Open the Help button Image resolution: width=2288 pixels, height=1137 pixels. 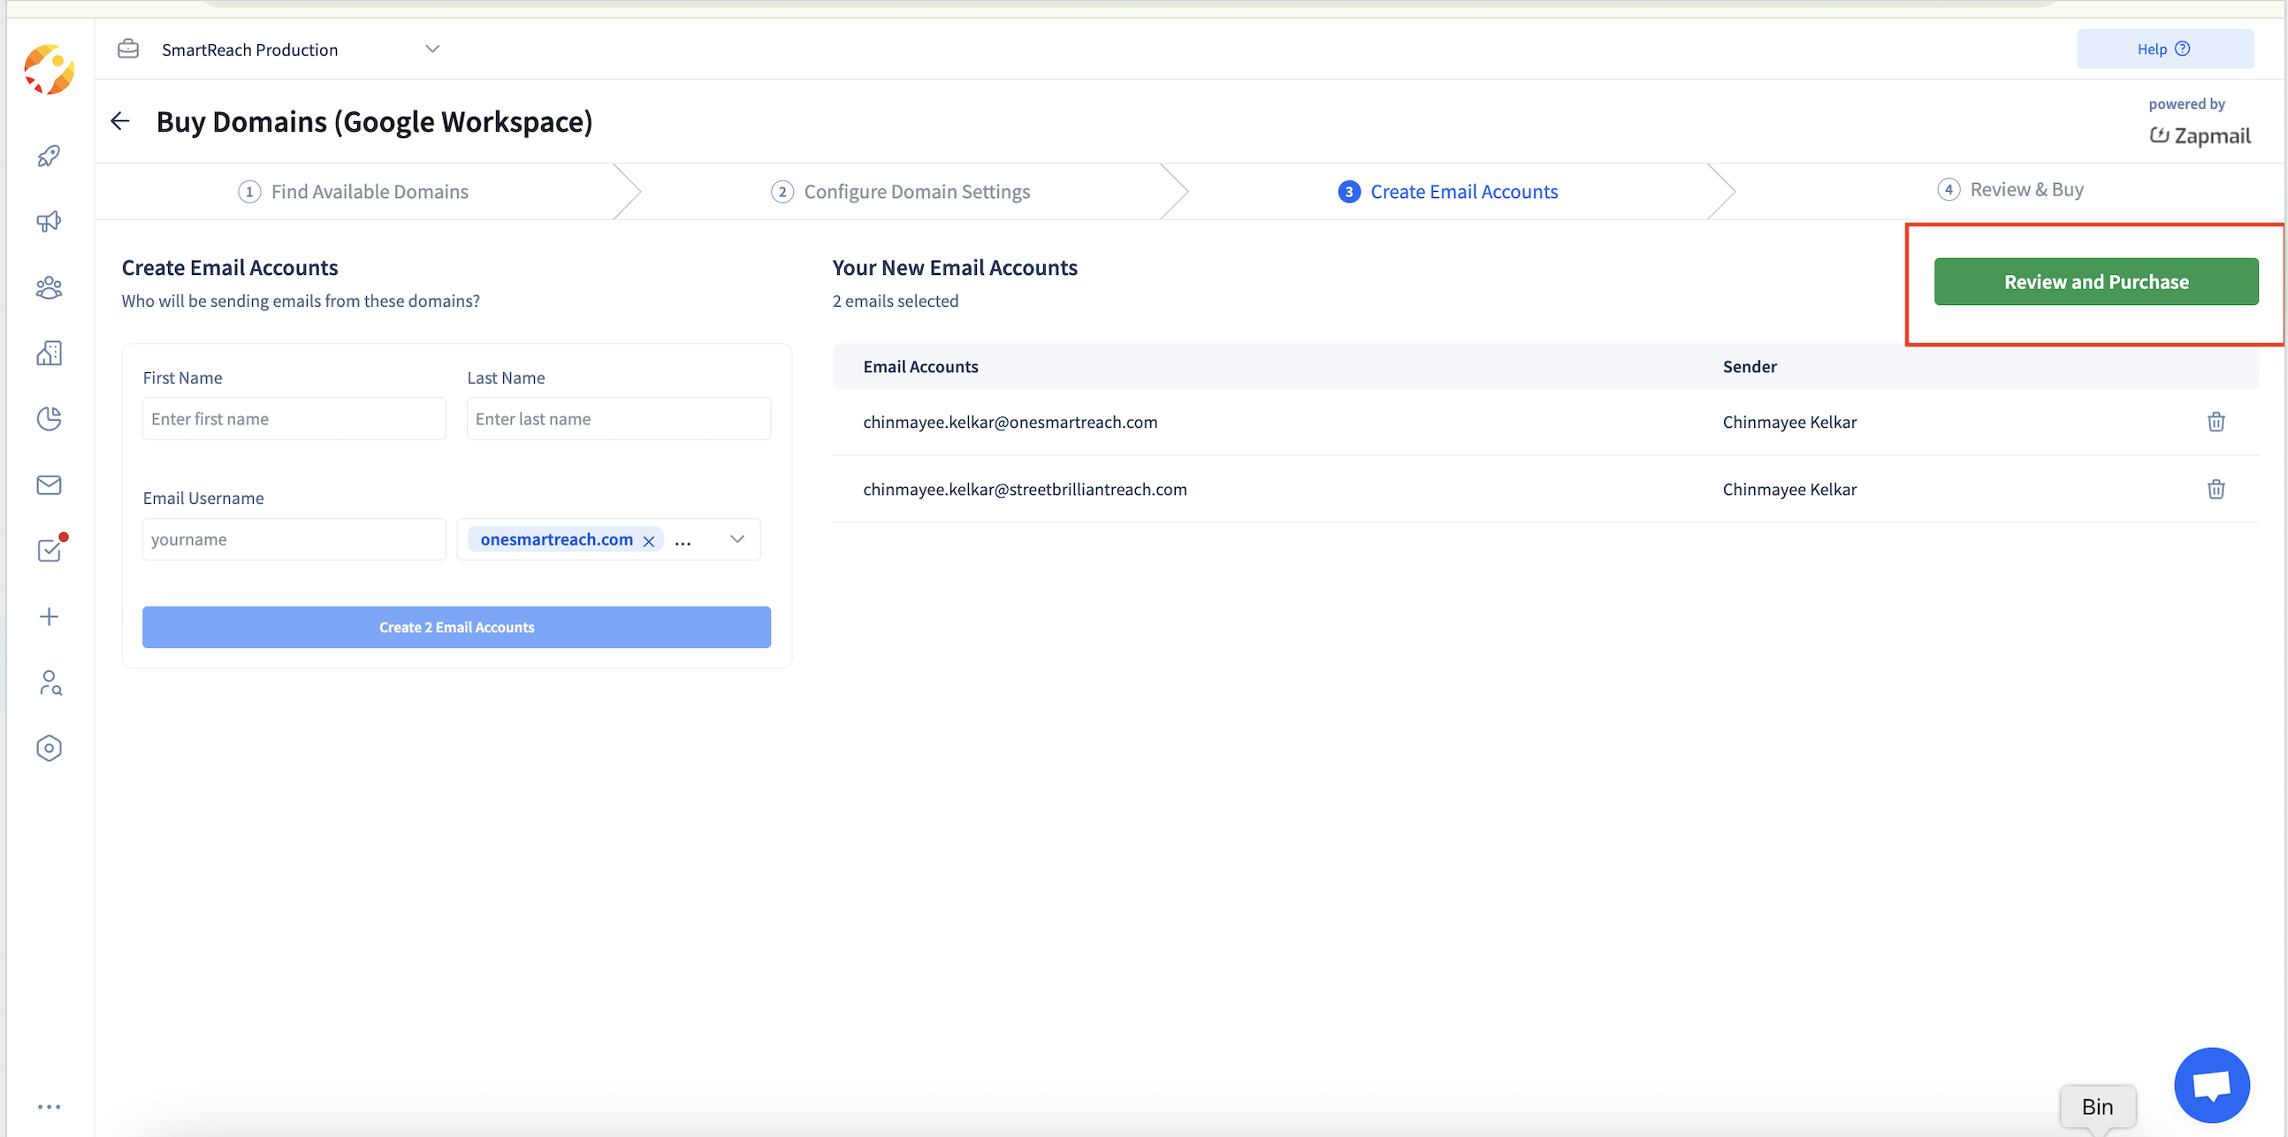click(2163, 49)
